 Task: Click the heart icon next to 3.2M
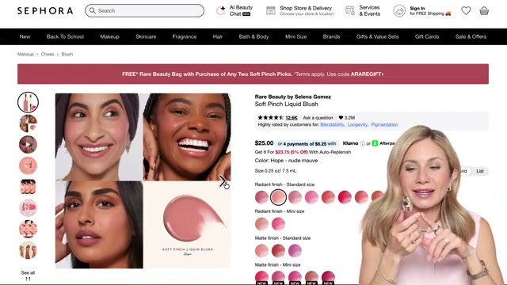coord(341,118)
